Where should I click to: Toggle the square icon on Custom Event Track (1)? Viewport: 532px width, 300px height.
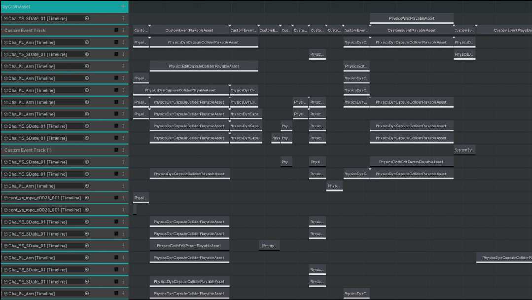pyautogui.click(x=116, y=150)
